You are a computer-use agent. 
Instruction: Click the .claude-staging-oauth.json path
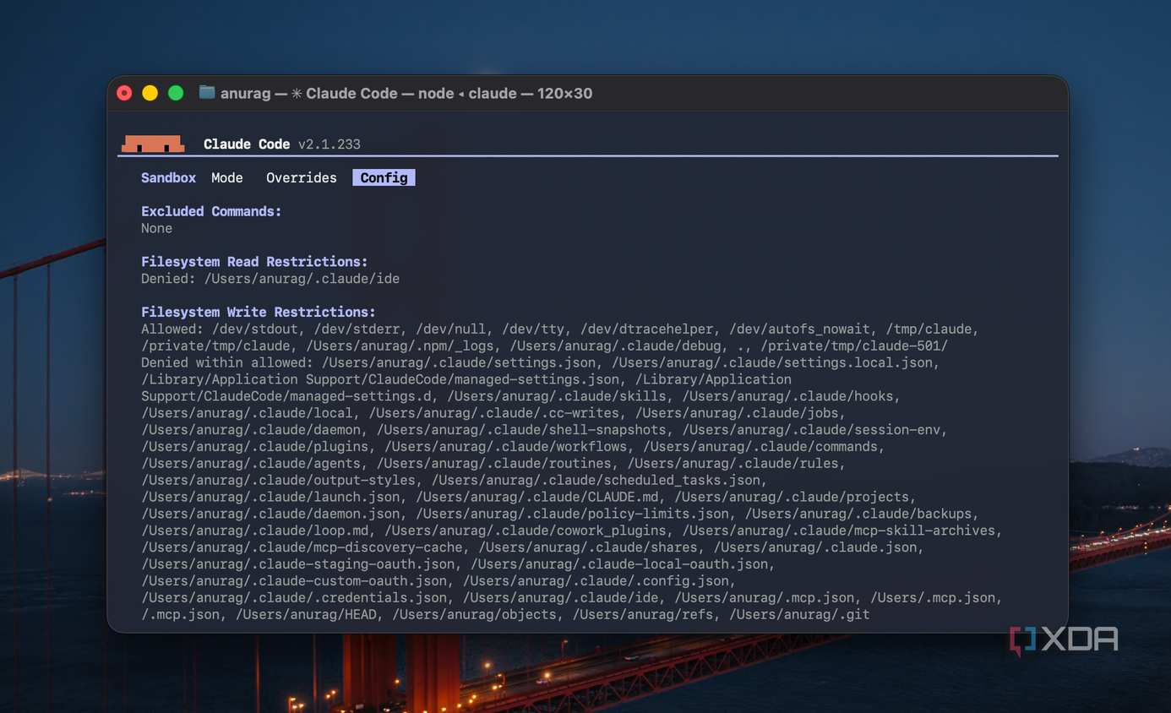pos(298,564)
